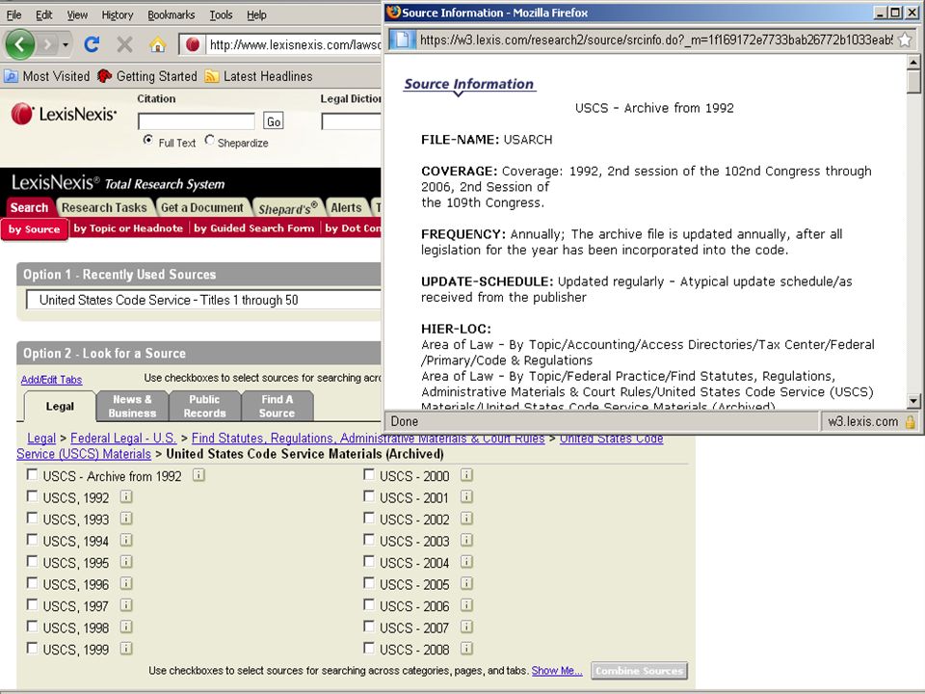925x694 pixels.
Task: Open info icon for USCS, 1994
Action: (x=125, y=540)
